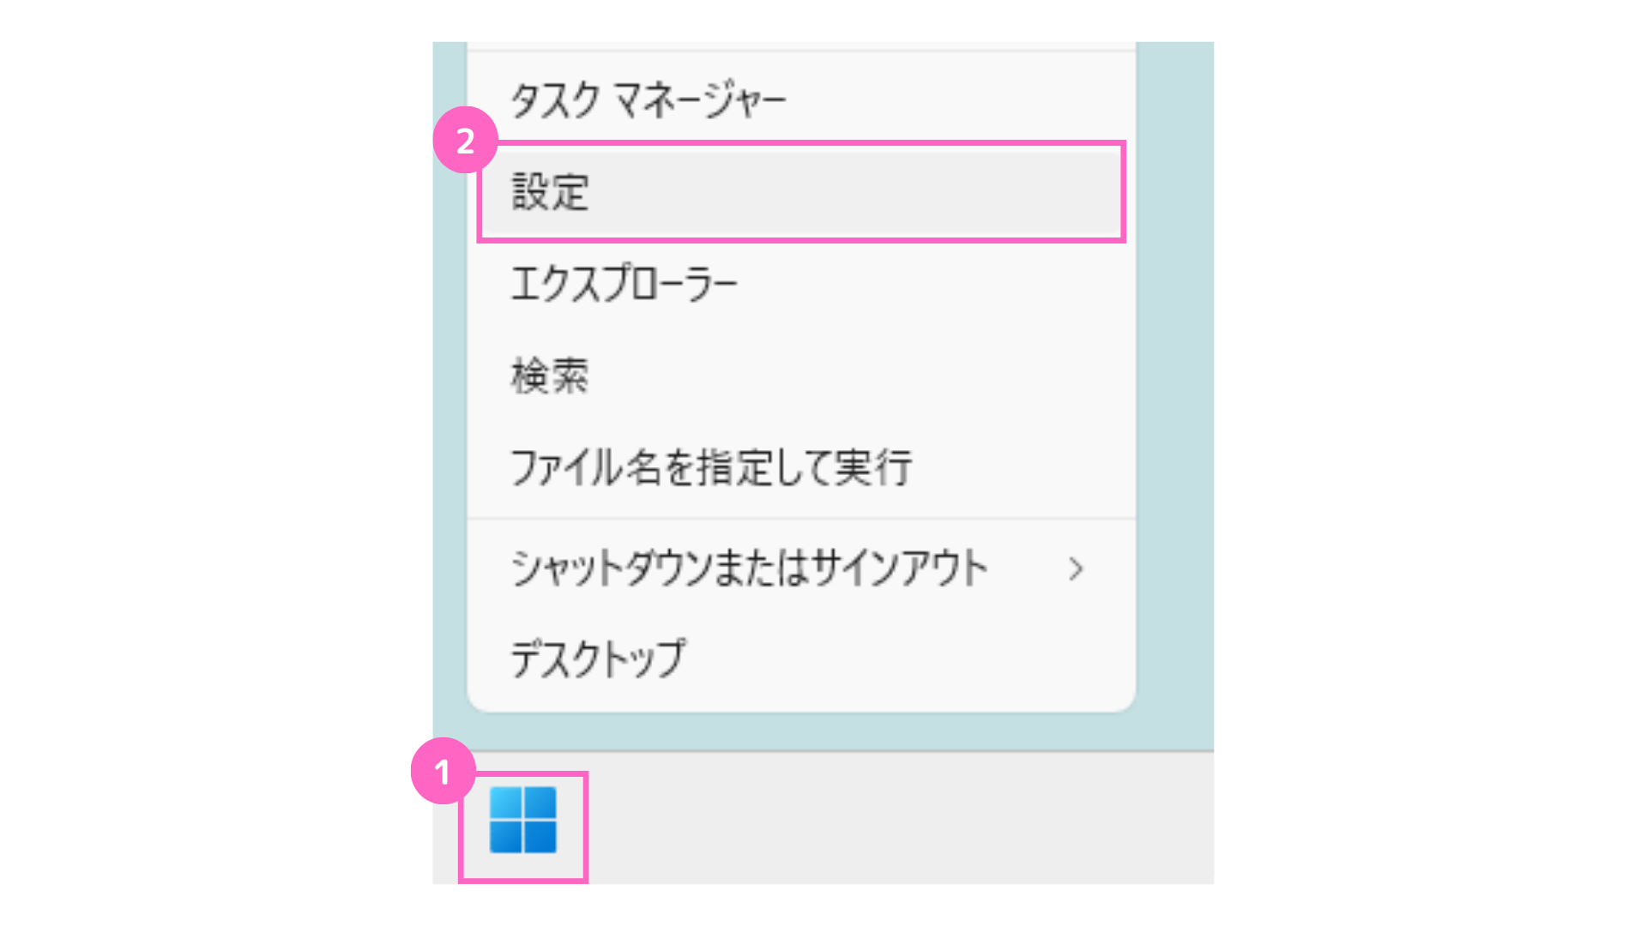The height and width of the screenshot is (926, 1647).
Task: Click teal desktop background left of menu
Action: click(449, 429)
